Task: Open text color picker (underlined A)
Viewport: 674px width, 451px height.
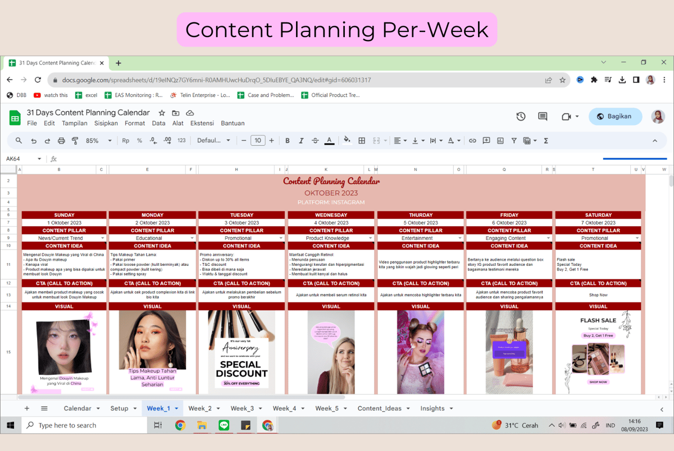Action: click(329, 141)
